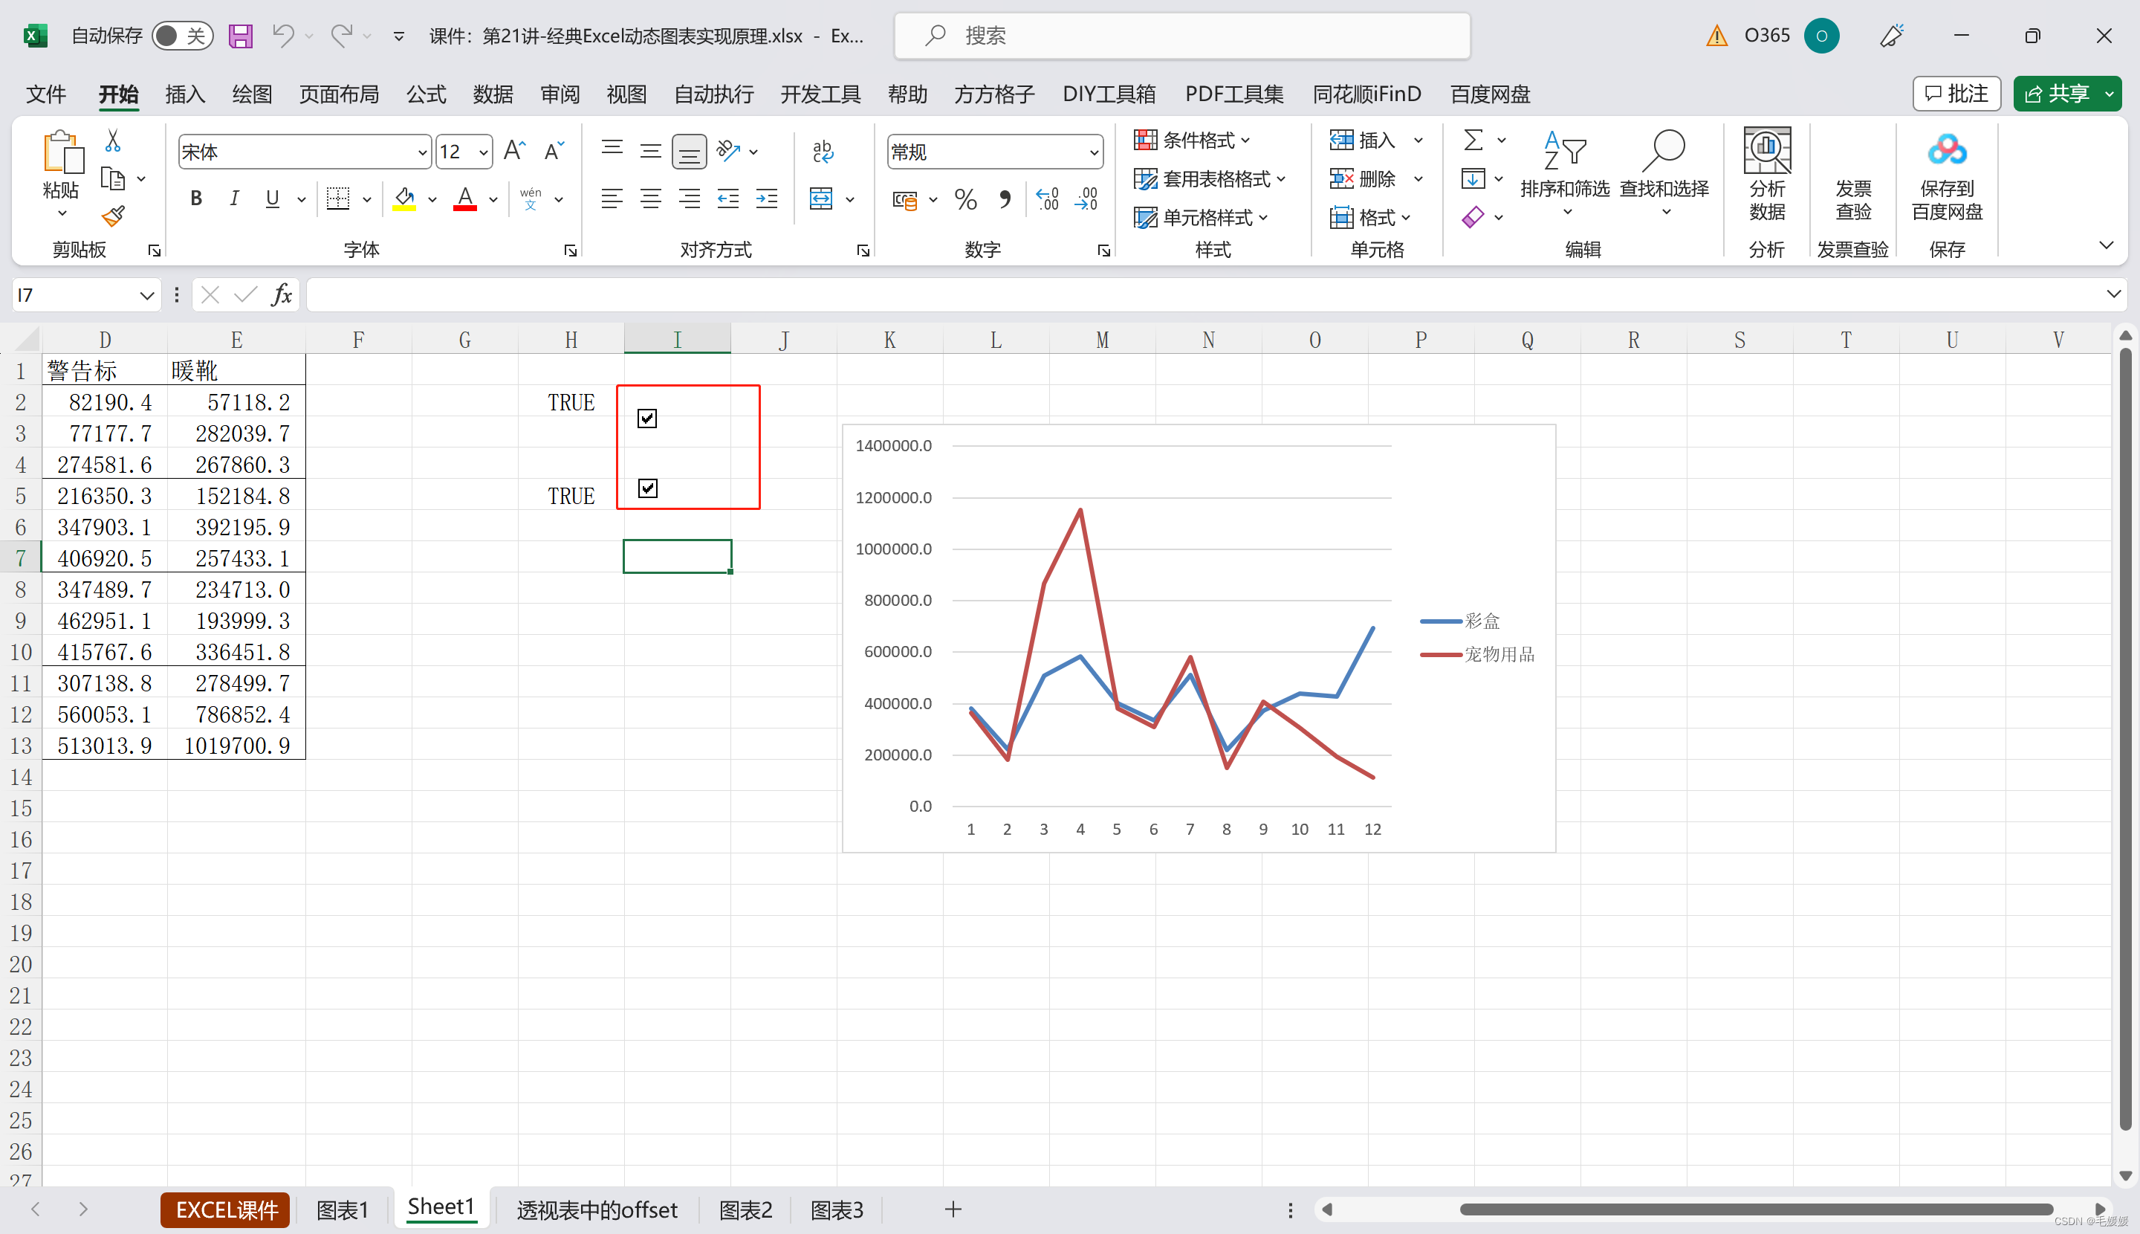Click the Format Painter brush icon
2140x1234 pixels.
pos(113,217)
